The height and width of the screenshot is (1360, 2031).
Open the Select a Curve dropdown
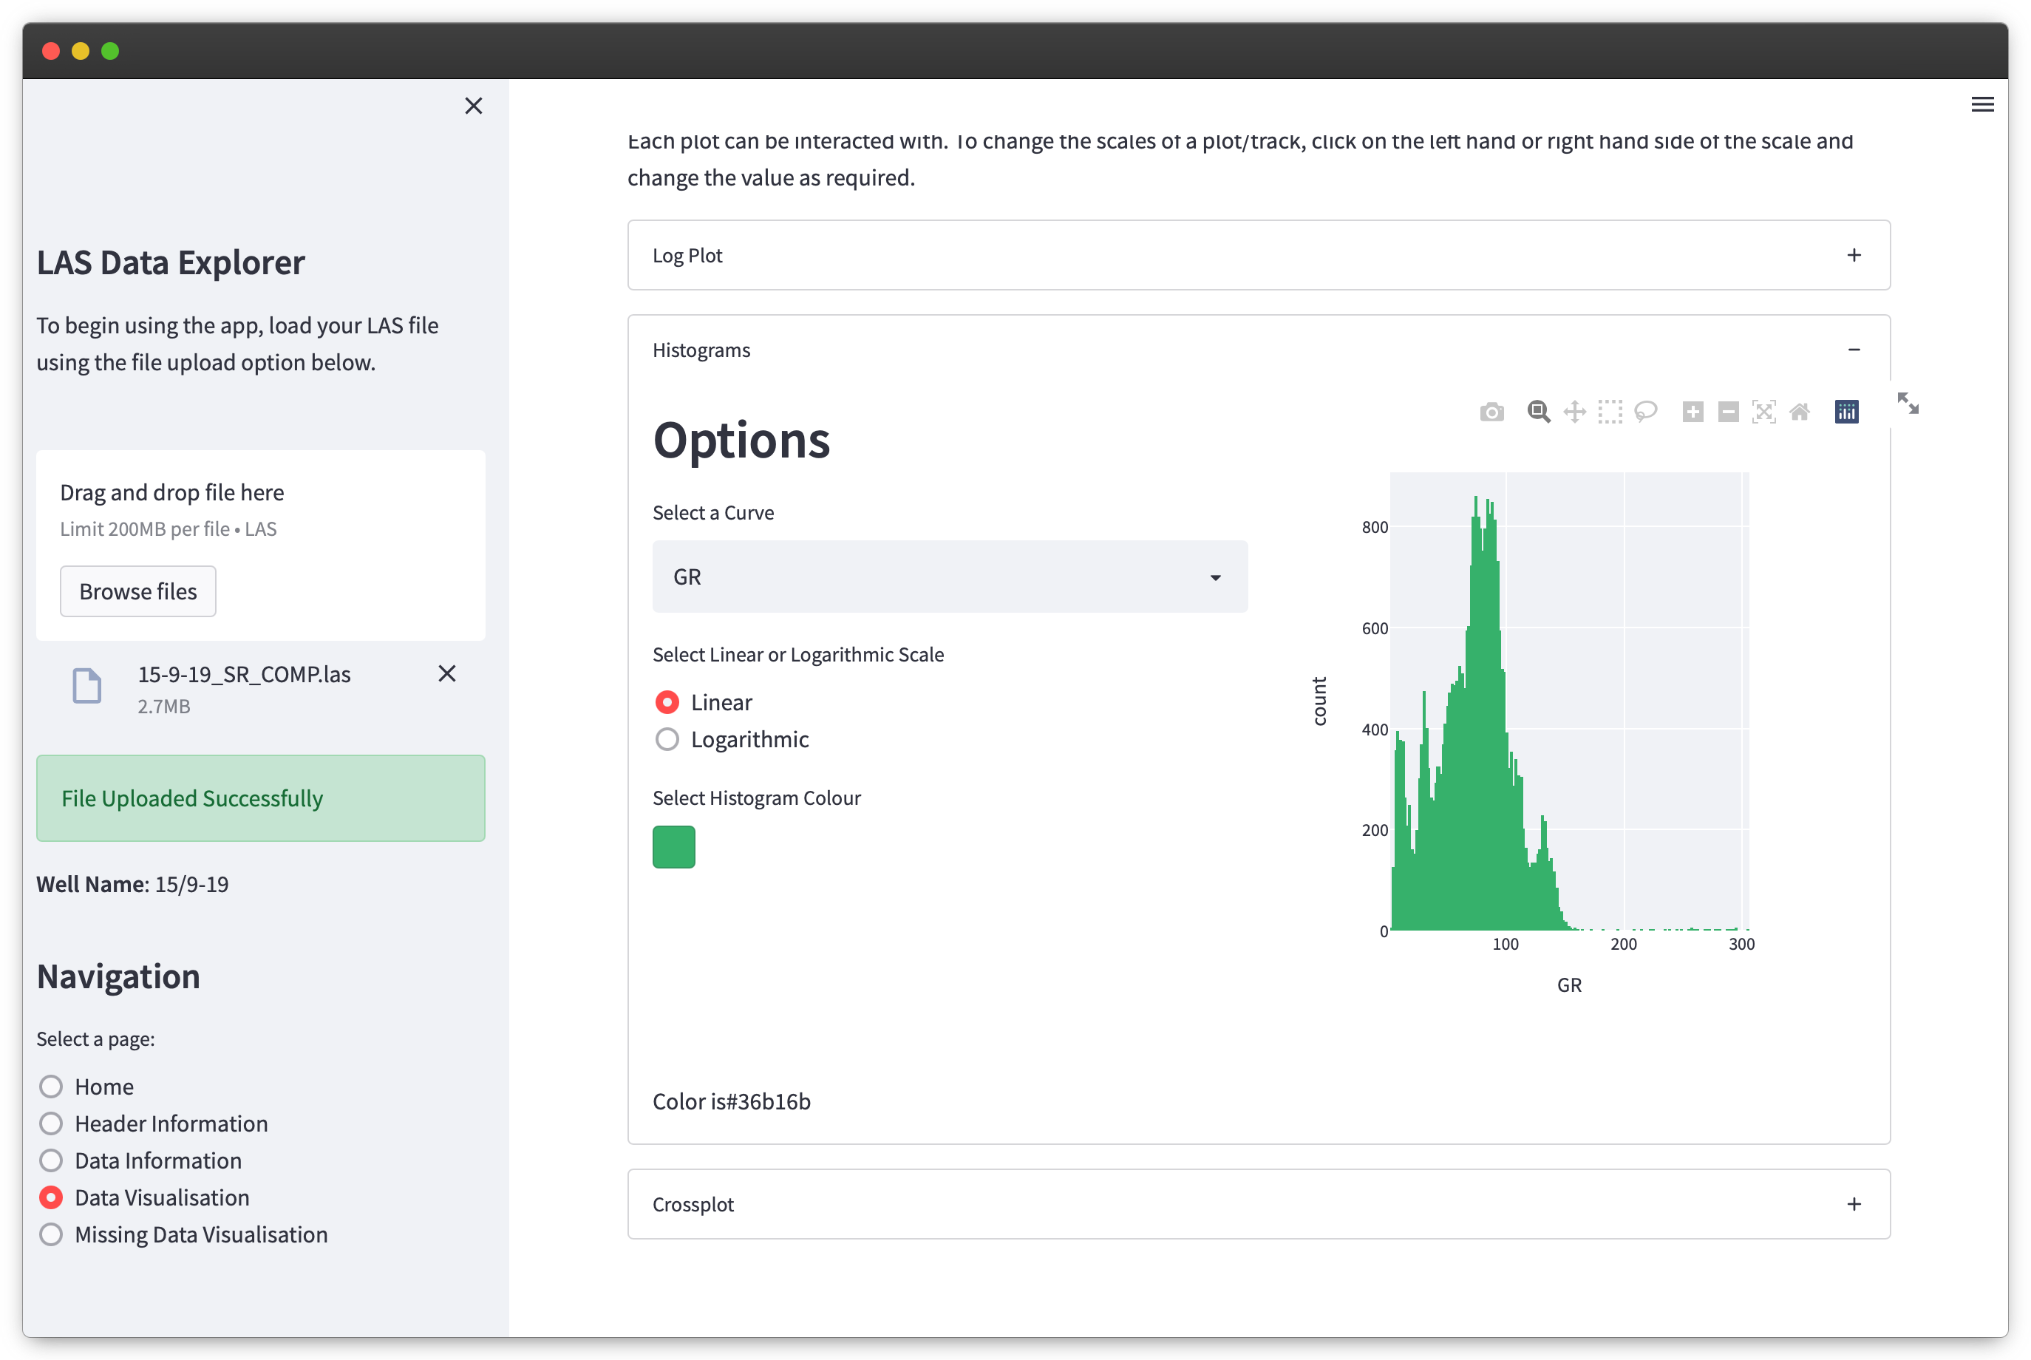[x=950, y=577]
